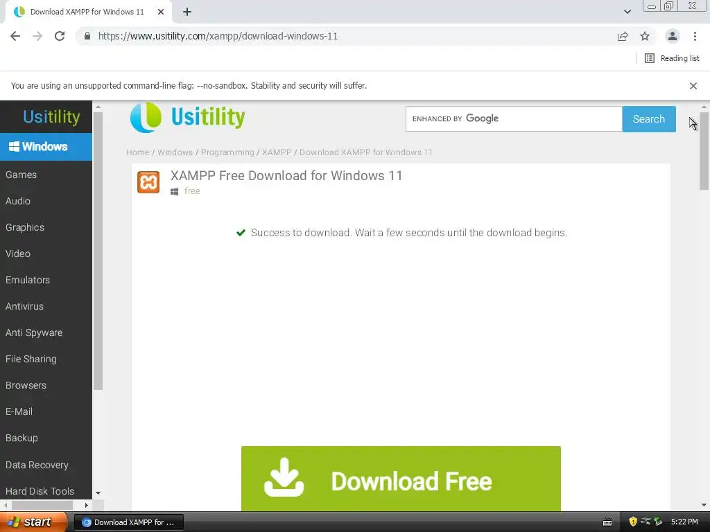
Task: Click the on-screen keyboard tray icon
Action: [x=607, y=522]
